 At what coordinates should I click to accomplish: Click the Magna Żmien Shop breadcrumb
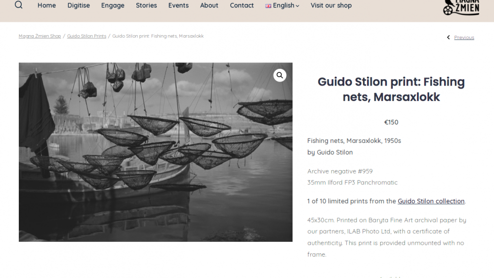[x=40, y=36]
